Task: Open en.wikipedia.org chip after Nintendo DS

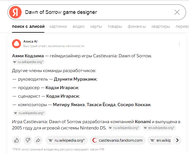Action: point(159,128)
